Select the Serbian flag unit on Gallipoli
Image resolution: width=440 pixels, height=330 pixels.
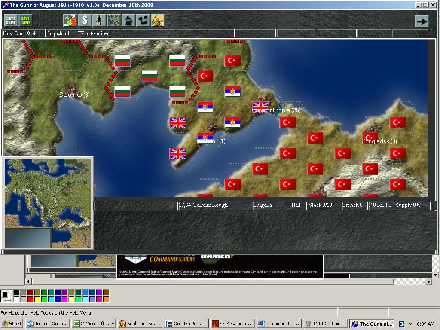point(205,138)
